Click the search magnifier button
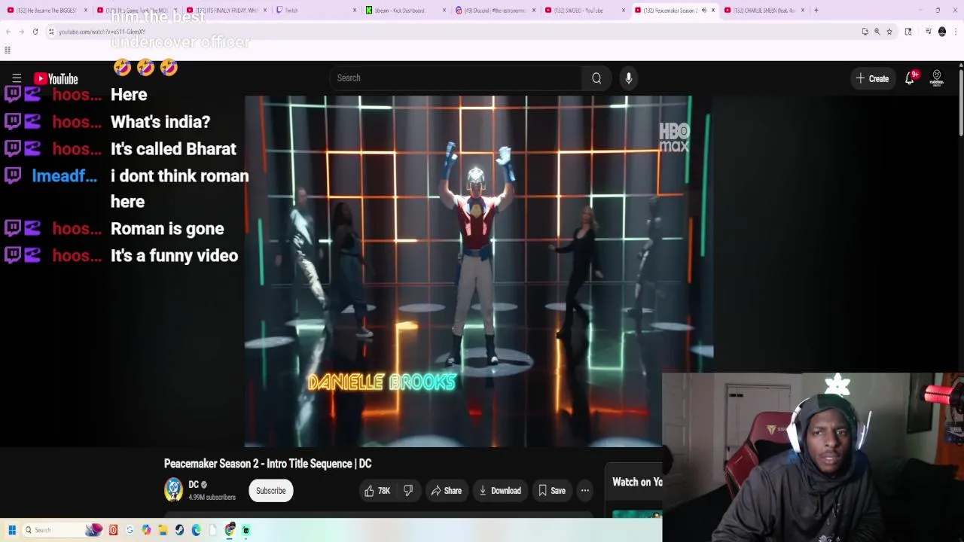964x542 pixels. coord(596,78)
